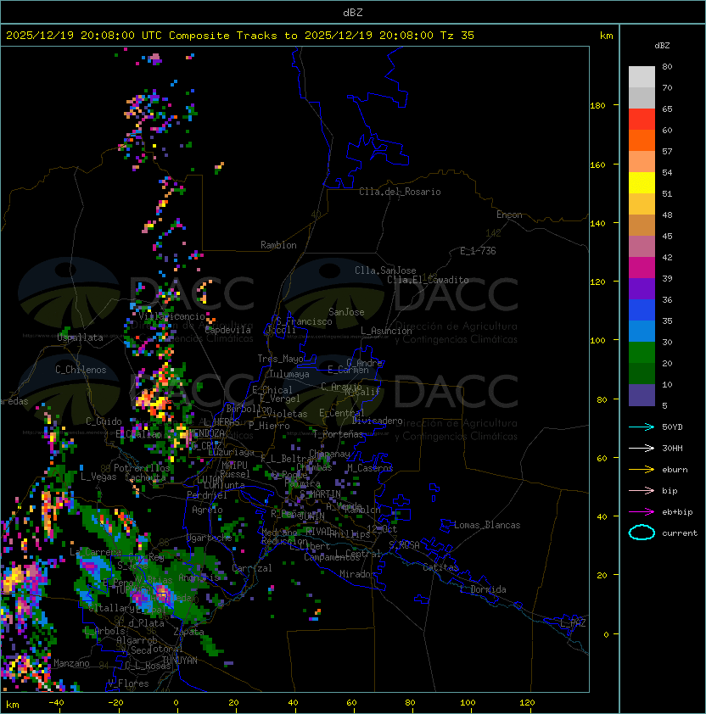
Task: Click the 'La_Carrera' map label
Action: [95, 552]
